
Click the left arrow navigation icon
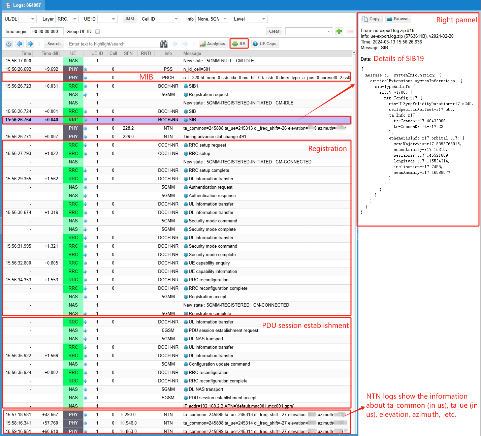pos(20,44)
